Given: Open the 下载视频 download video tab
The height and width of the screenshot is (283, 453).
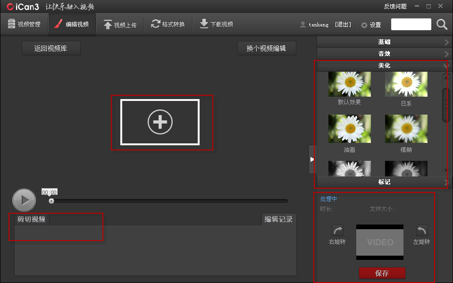Looking at the screenshot, I should 217,24.
